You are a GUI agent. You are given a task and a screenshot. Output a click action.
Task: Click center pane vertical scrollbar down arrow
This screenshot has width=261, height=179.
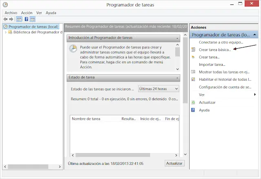pos(185,154)
